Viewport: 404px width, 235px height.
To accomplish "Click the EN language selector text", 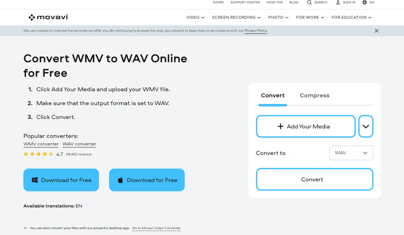I will pos(372,2).
